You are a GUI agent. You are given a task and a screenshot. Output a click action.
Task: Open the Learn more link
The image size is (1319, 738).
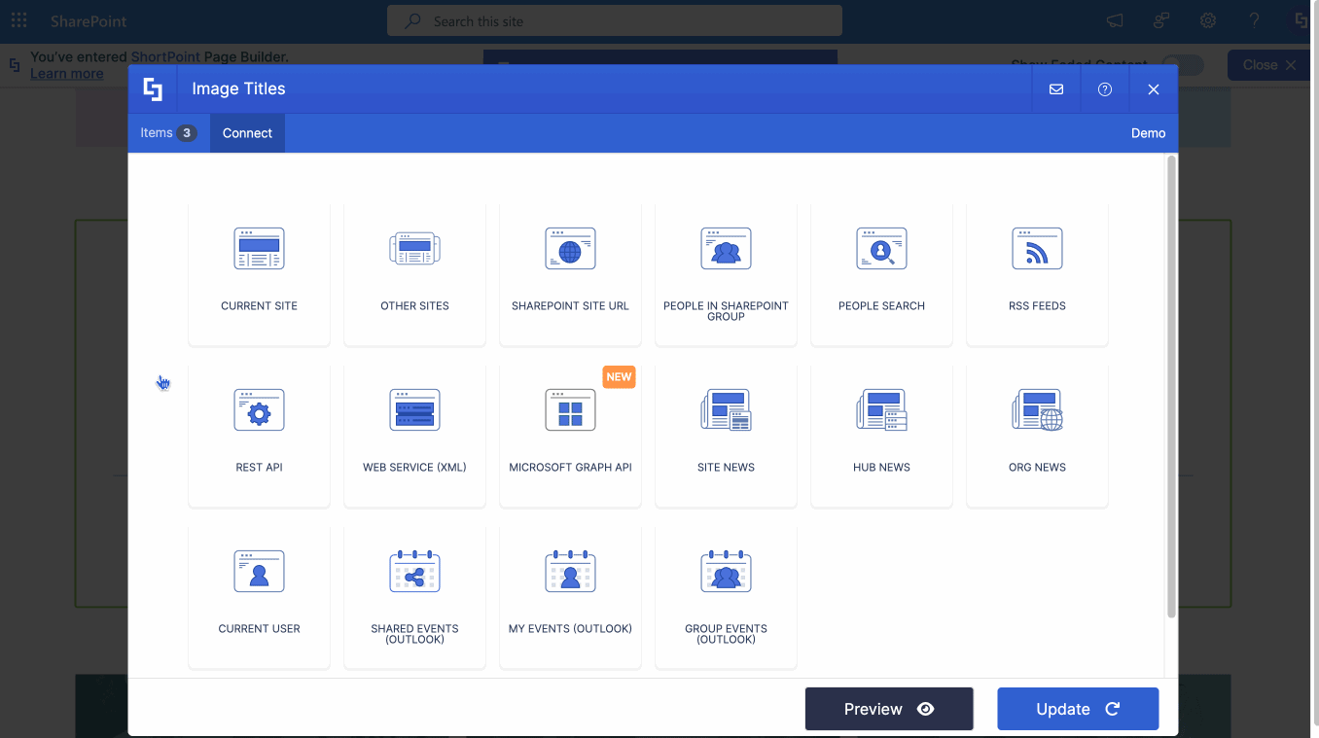[68, 73]
